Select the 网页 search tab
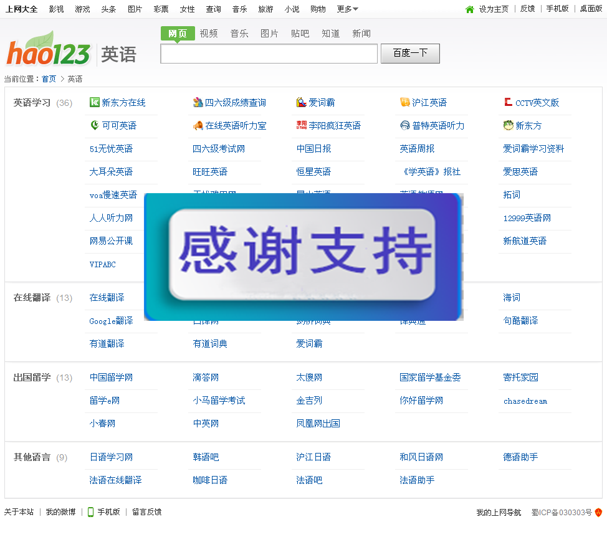607x537 pixels. (x=178, y=33)
